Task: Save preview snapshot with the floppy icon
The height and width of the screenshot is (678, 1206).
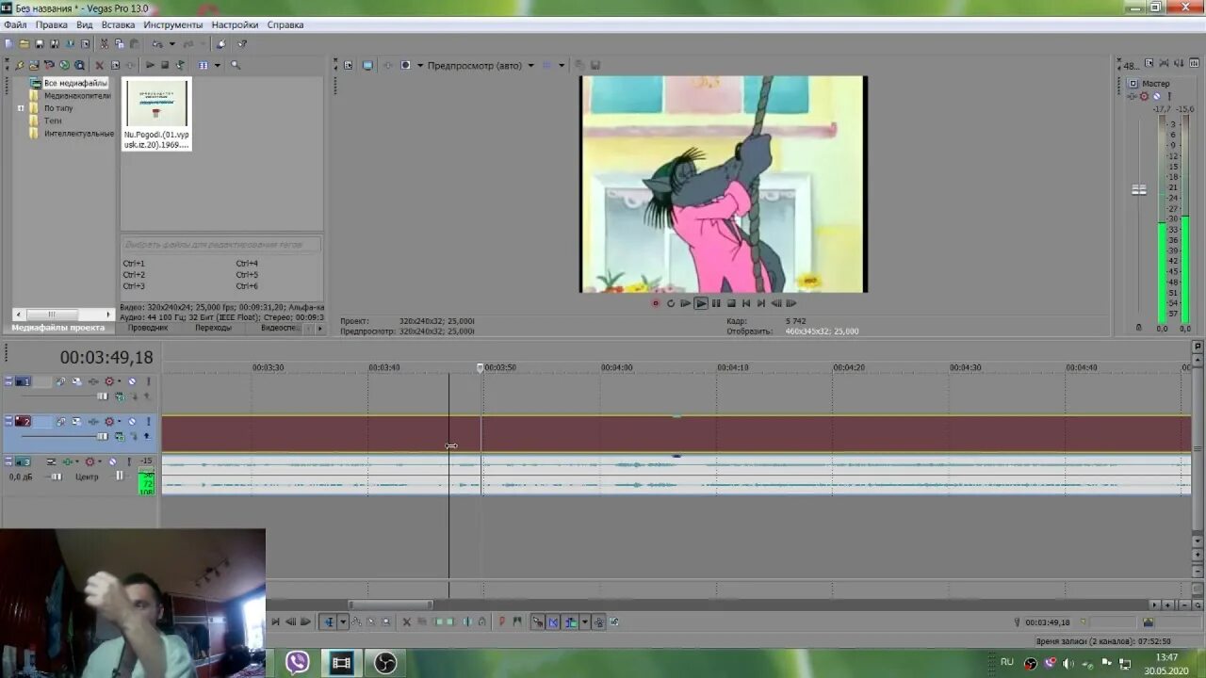Action: point(595,65)
